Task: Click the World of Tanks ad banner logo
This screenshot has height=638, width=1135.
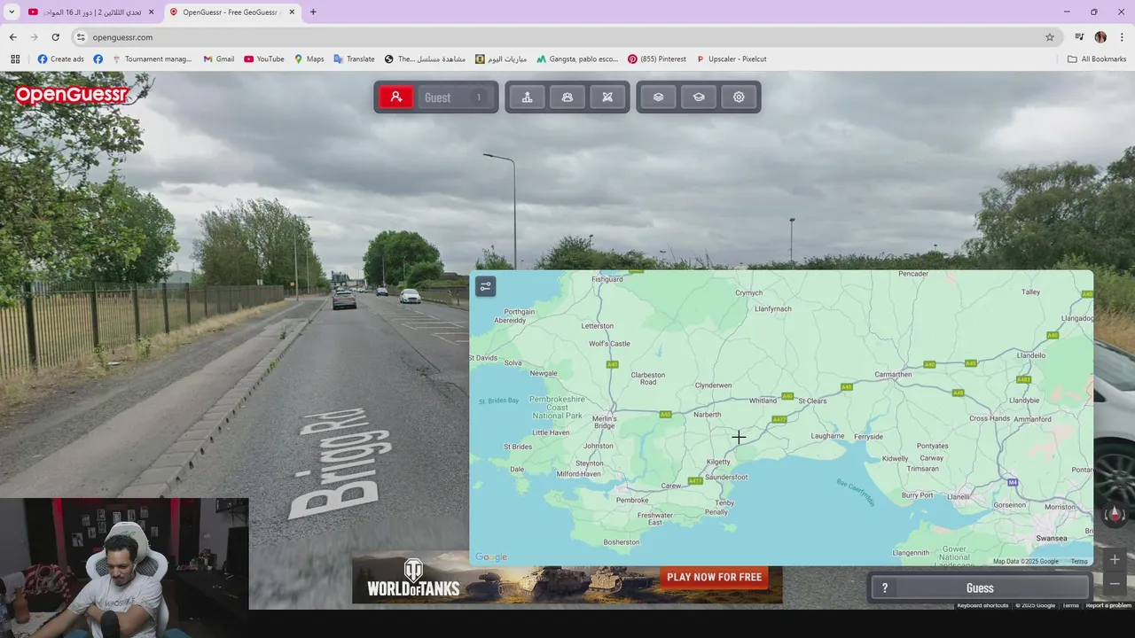Action: [413, 578]
